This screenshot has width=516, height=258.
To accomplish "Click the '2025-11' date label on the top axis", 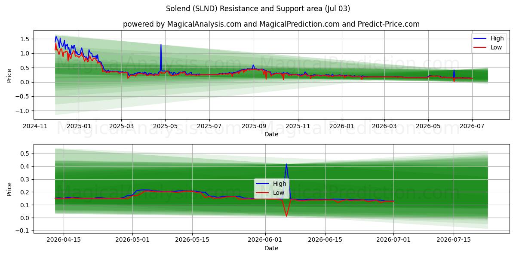I will (x=298, y=127).
